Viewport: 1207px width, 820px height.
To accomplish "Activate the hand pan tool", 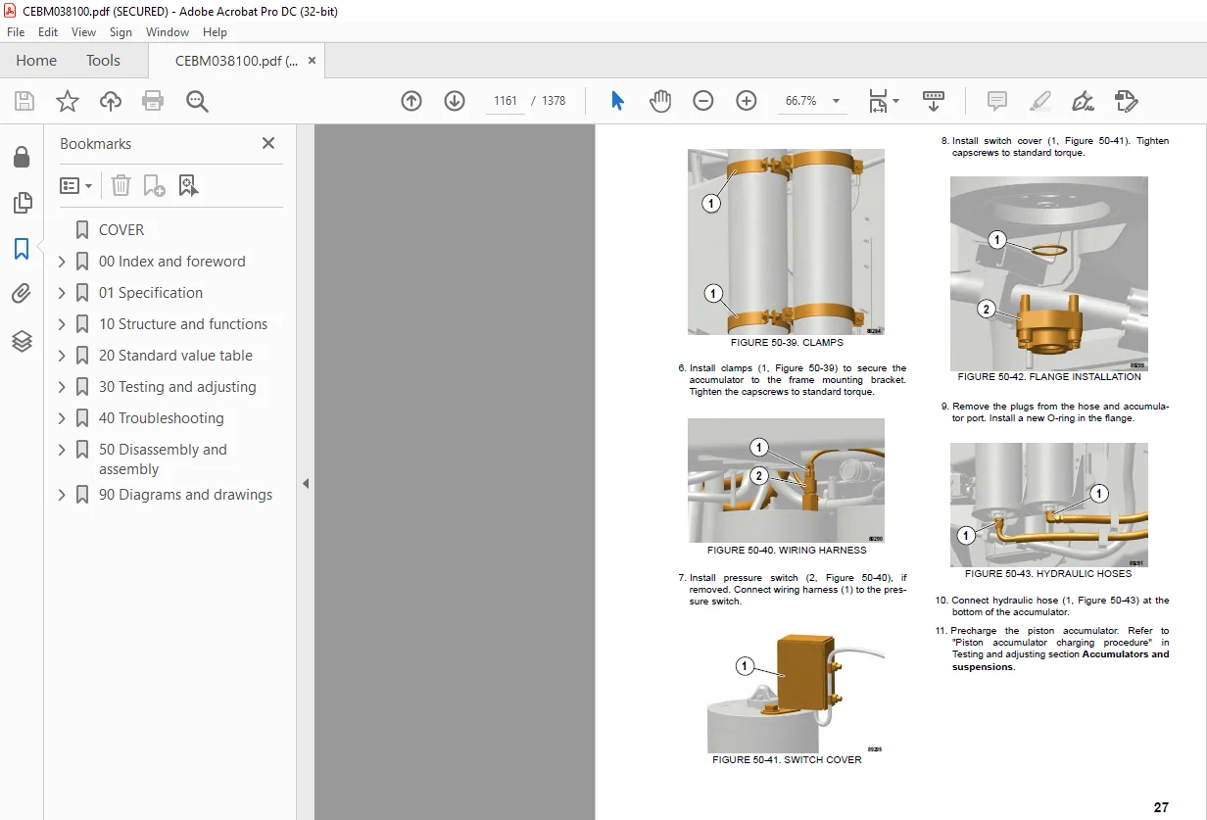I will pos(660,101).
